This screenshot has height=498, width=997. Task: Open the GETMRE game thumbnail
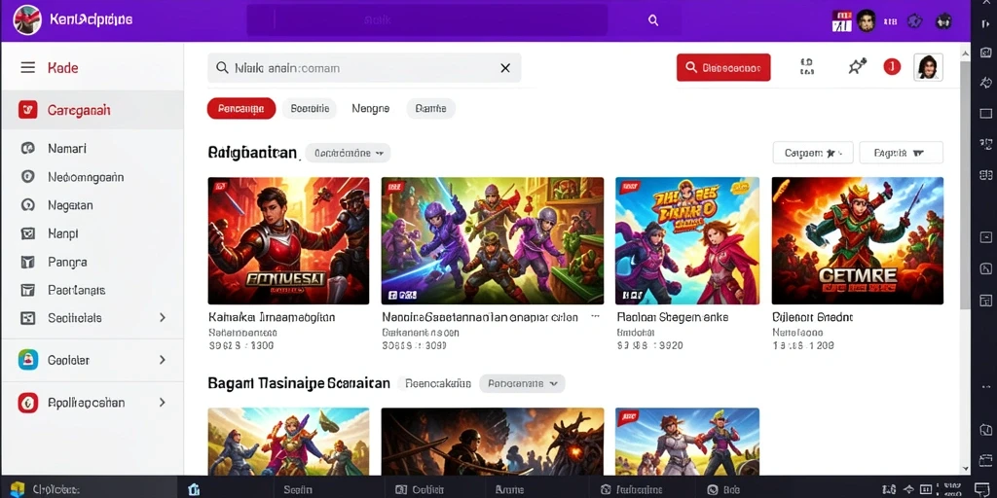[857, 241]
